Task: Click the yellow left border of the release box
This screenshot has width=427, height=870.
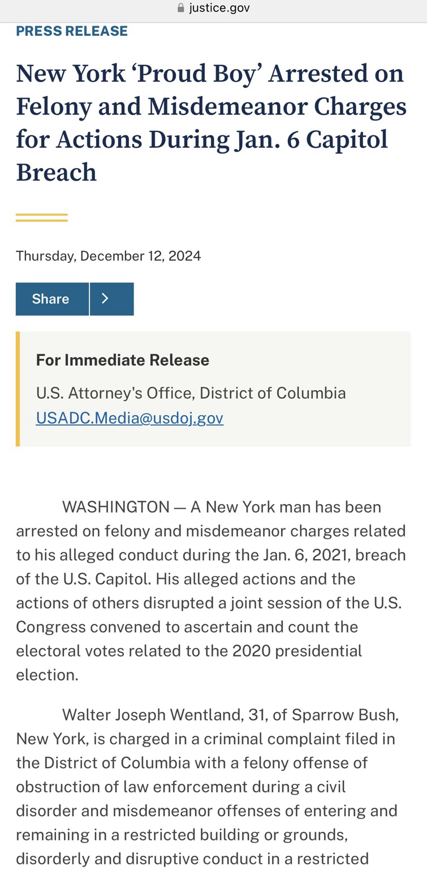Action: (18, 389)
